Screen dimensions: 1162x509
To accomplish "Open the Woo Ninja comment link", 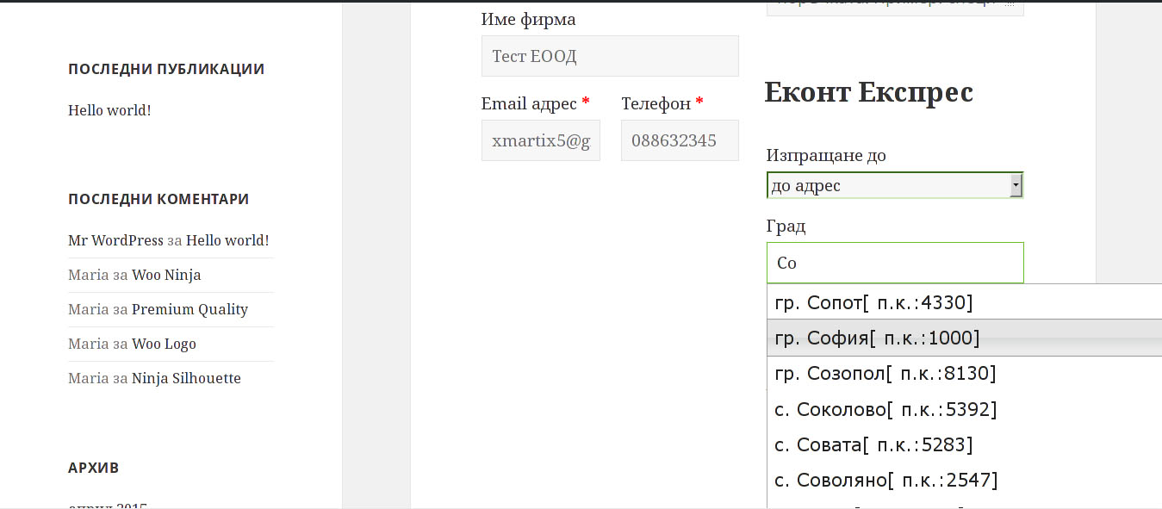I will (x=166, y=275).
